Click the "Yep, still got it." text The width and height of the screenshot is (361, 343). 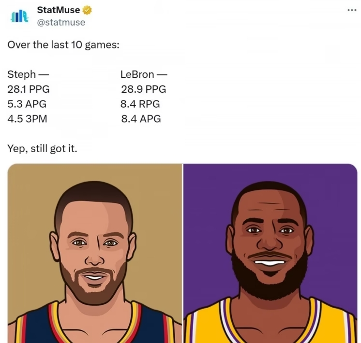[42, 149]
